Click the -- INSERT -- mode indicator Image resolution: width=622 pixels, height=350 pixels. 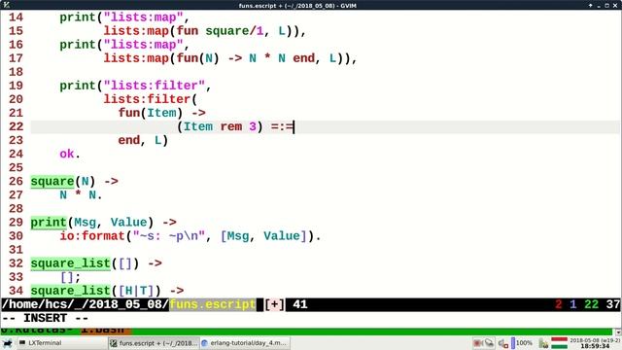pyautogui.click(x=45, y=318)
